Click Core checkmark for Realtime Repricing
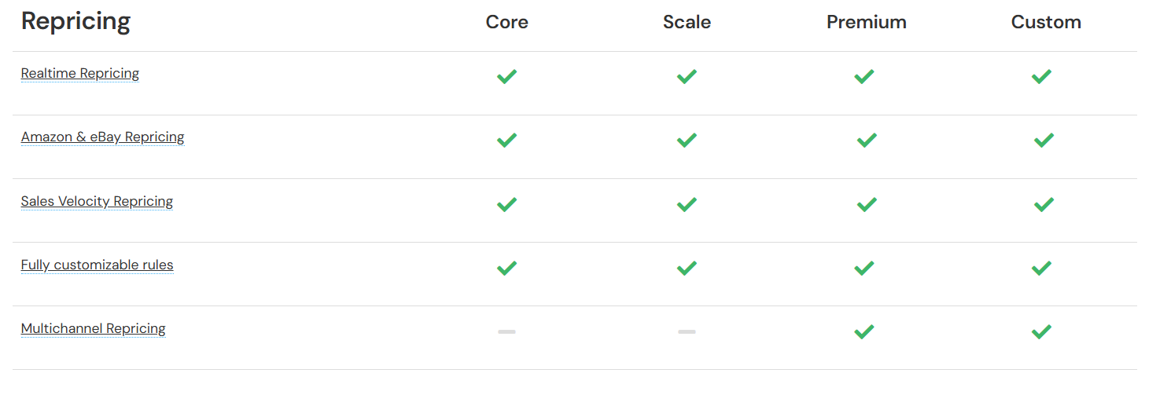 point(506,76)
